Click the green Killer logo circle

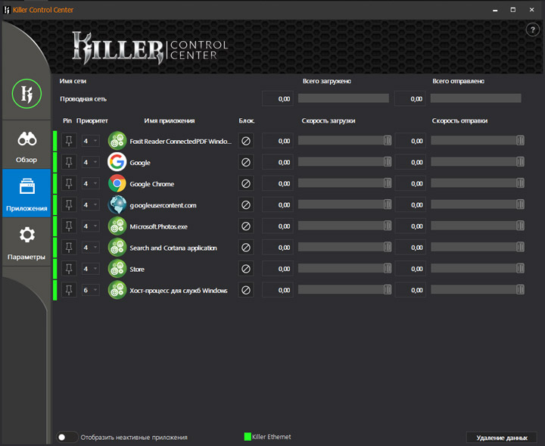click(x=26, y=93)
